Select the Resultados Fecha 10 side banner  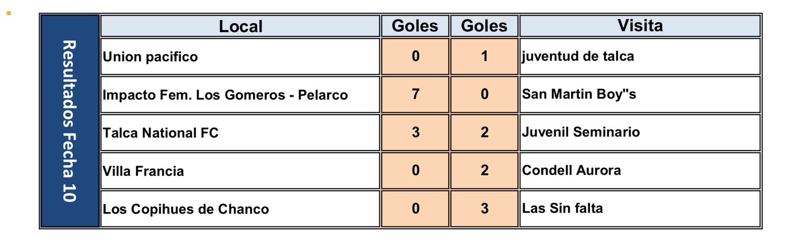(70, 121)
